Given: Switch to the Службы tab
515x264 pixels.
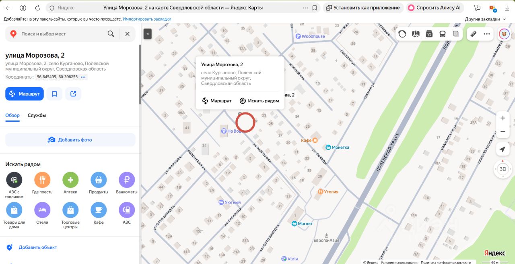Looking at the screenshot, I should (x=37, y=115).
